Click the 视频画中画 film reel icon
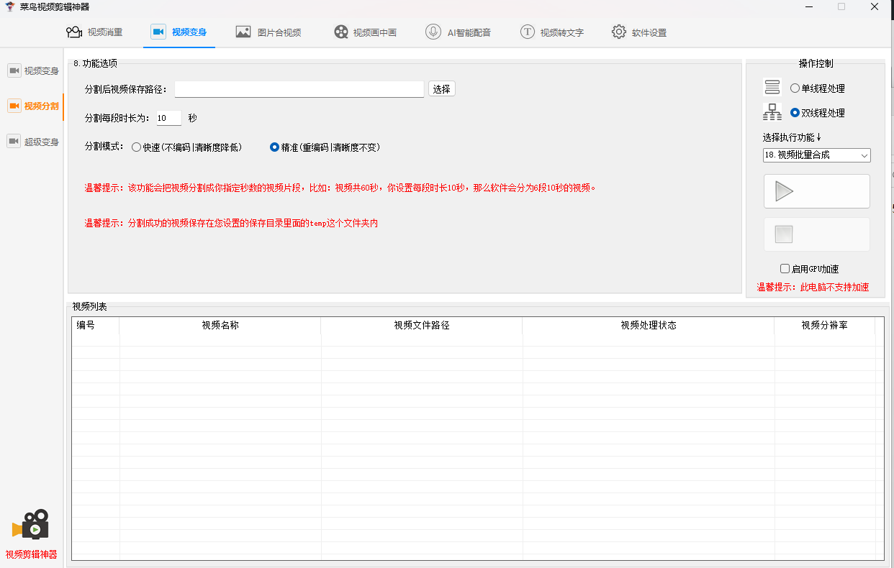The width and height of the screenshot is (894, 568). point(341,32)
